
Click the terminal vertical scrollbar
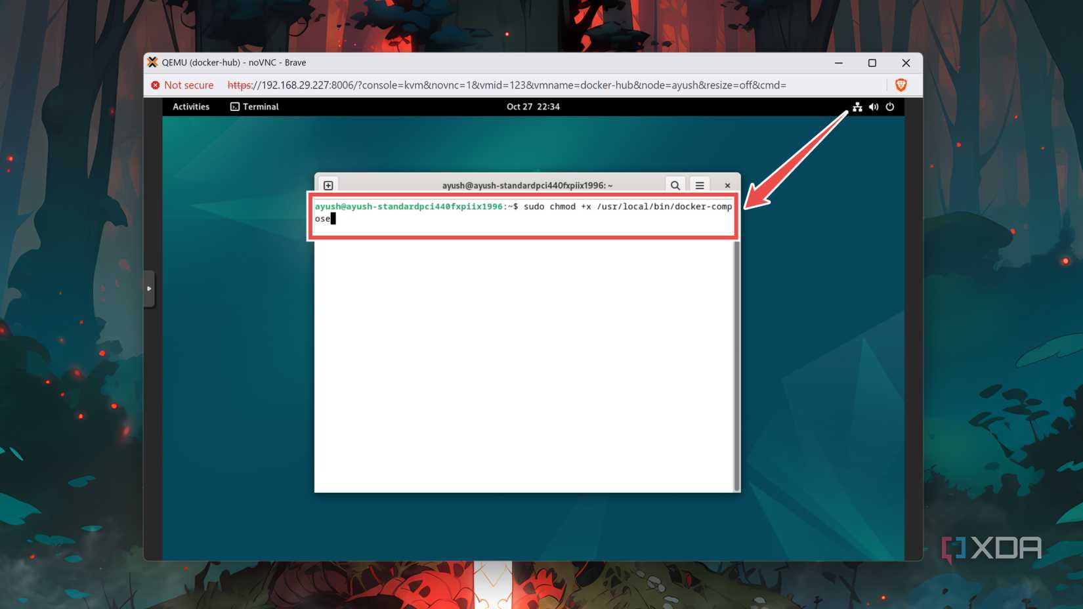coord(736,365)
